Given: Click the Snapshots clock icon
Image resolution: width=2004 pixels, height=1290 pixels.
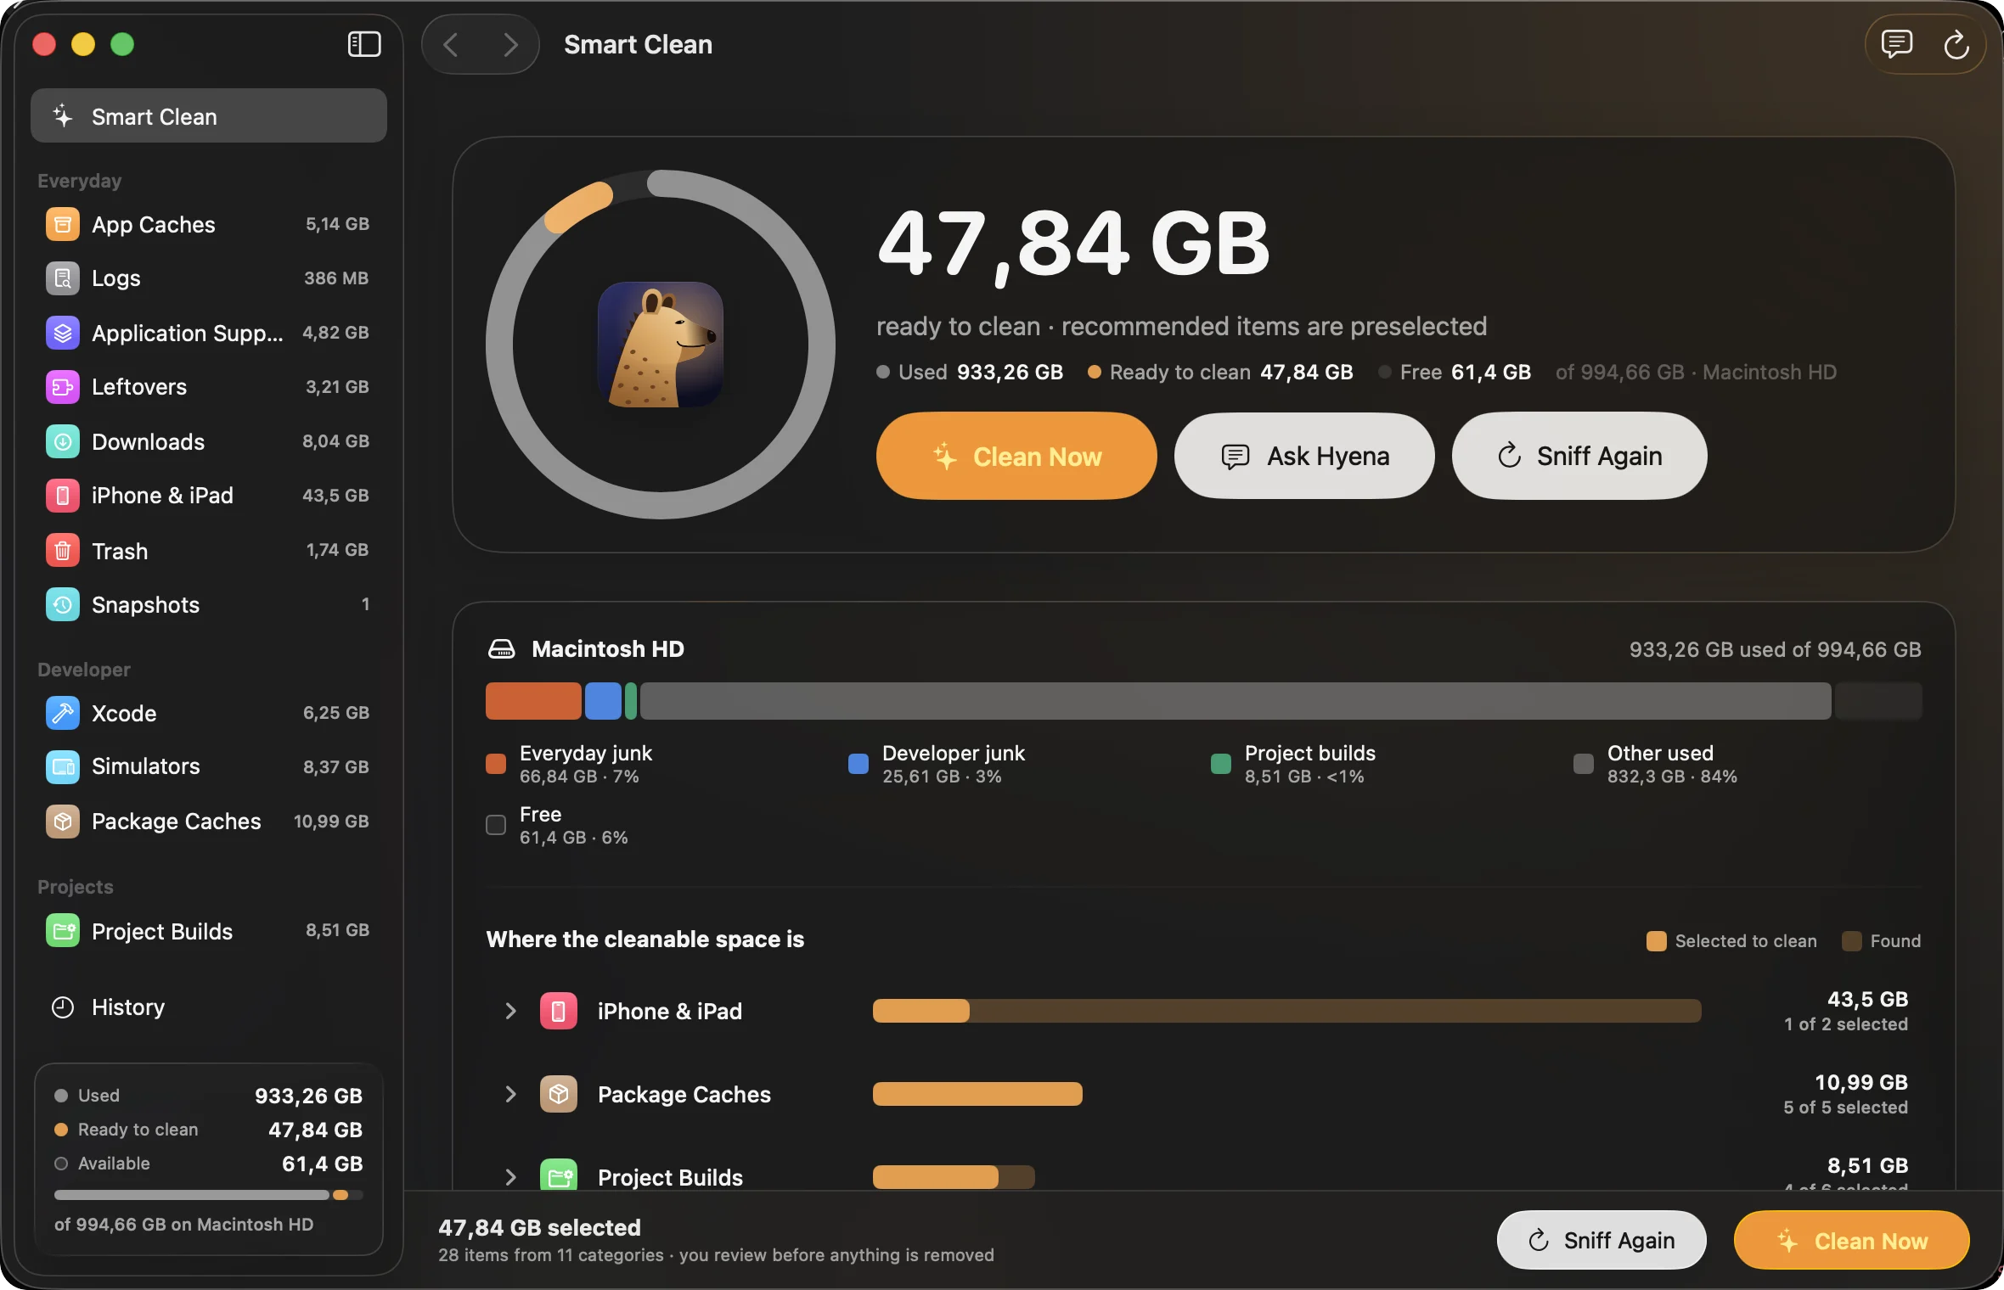Looking at the screenshot, I should click(x=63, y=604).
